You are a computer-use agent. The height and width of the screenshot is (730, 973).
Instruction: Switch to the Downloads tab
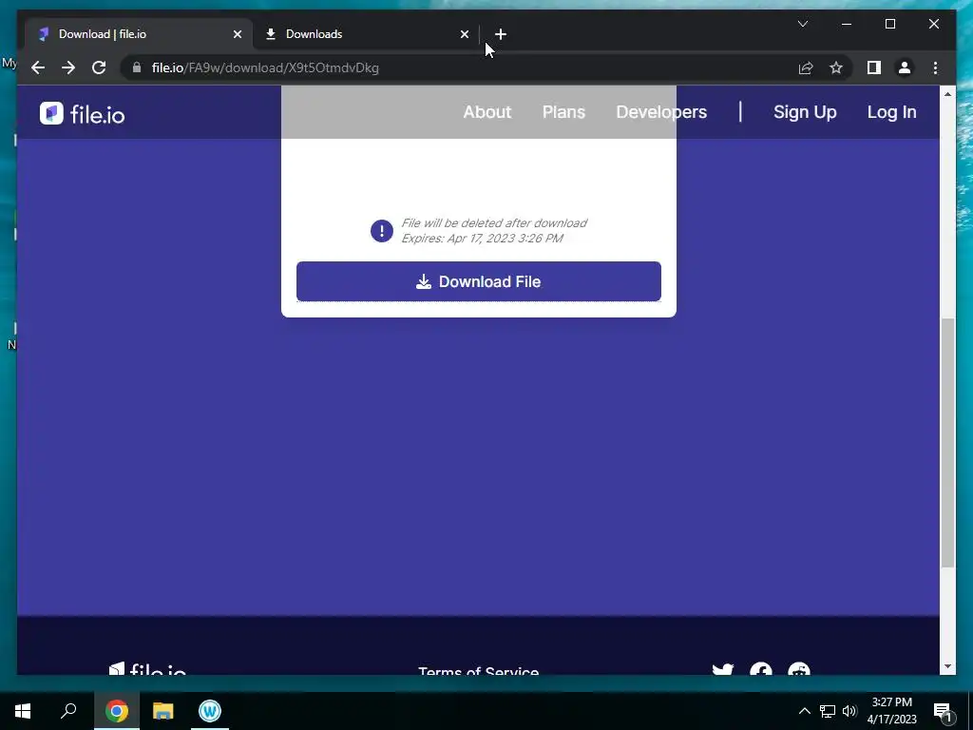(x=366, y=34)
